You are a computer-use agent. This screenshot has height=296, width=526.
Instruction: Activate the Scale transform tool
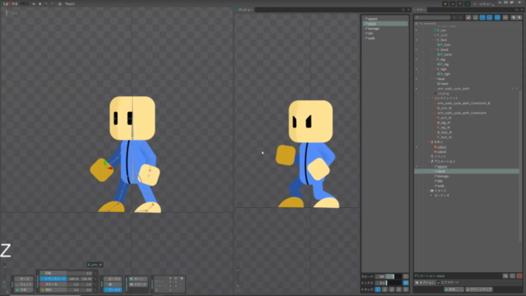pos(53,284)
